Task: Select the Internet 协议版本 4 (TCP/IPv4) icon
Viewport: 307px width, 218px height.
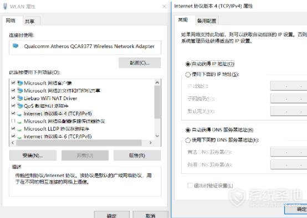Action: [x=19, y=114]
